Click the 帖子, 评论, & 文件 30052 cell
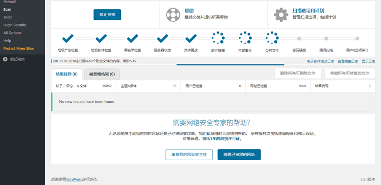 click(83, 86)
